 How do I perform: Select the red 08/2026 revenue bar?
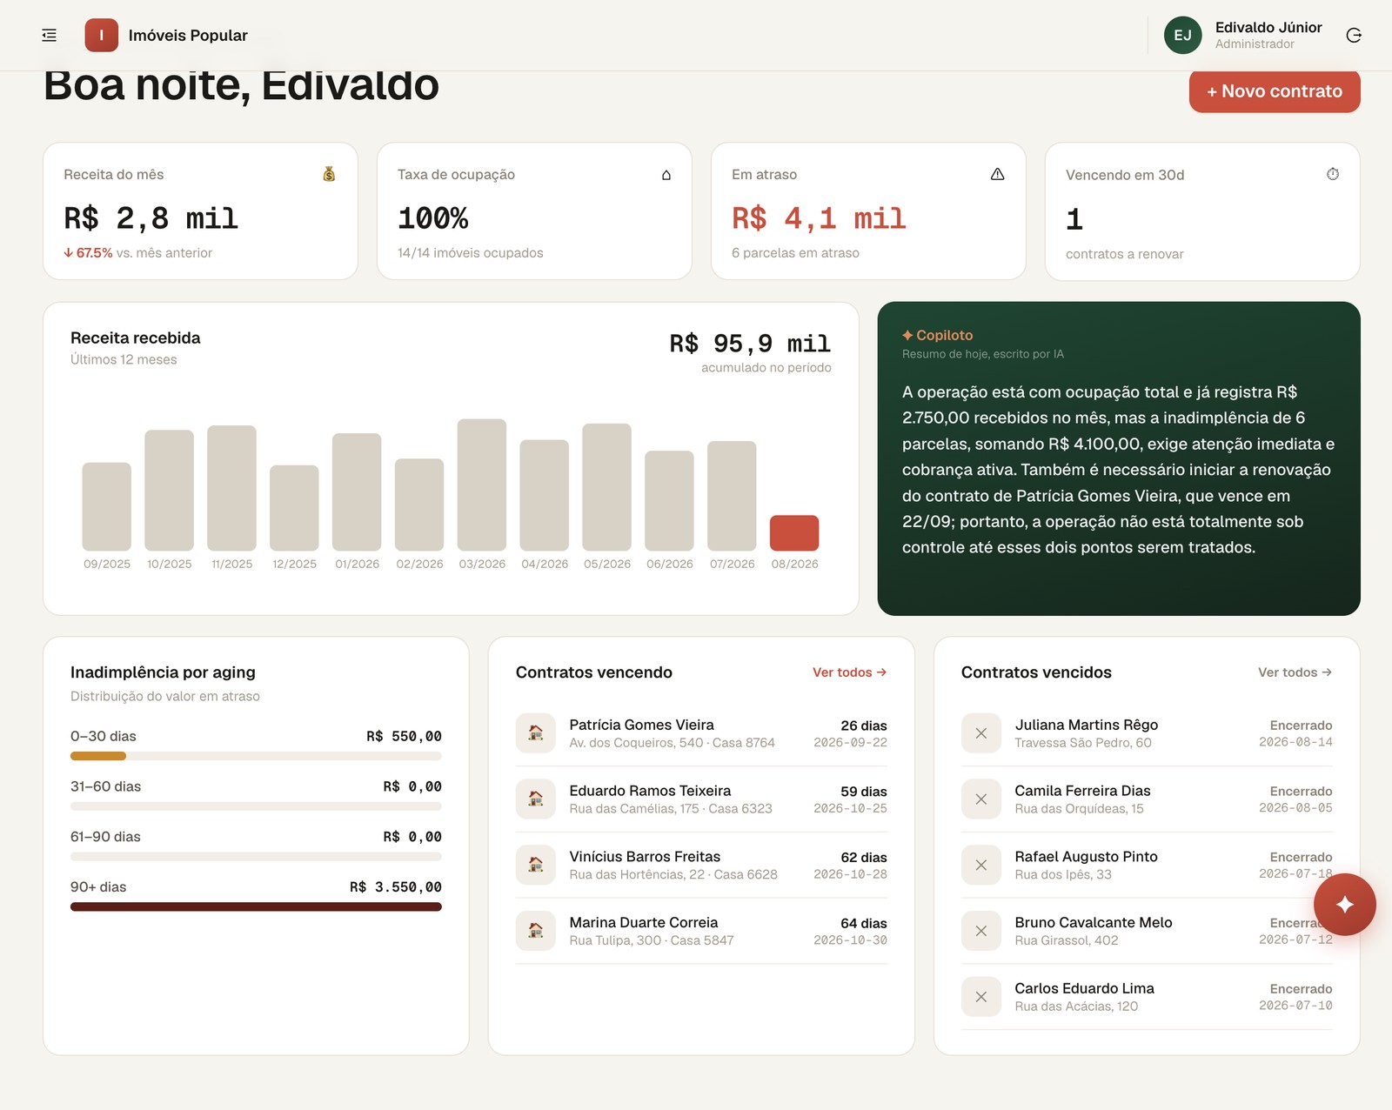[x=794, y=532]
